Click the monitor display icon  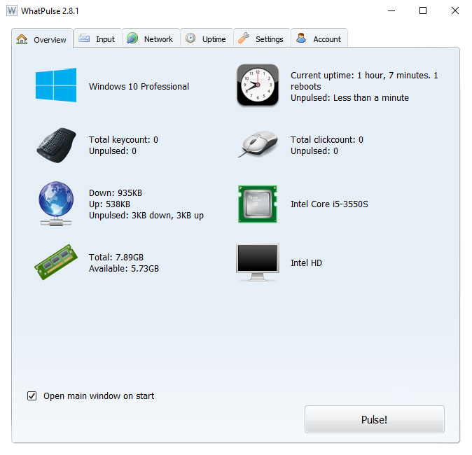[258, 262]
